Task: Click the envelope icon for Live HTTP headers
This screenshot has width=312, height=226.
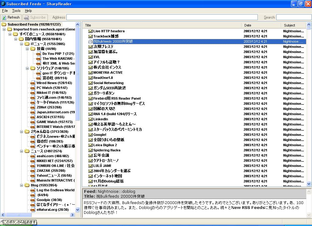Action: [x=90, y=31]
